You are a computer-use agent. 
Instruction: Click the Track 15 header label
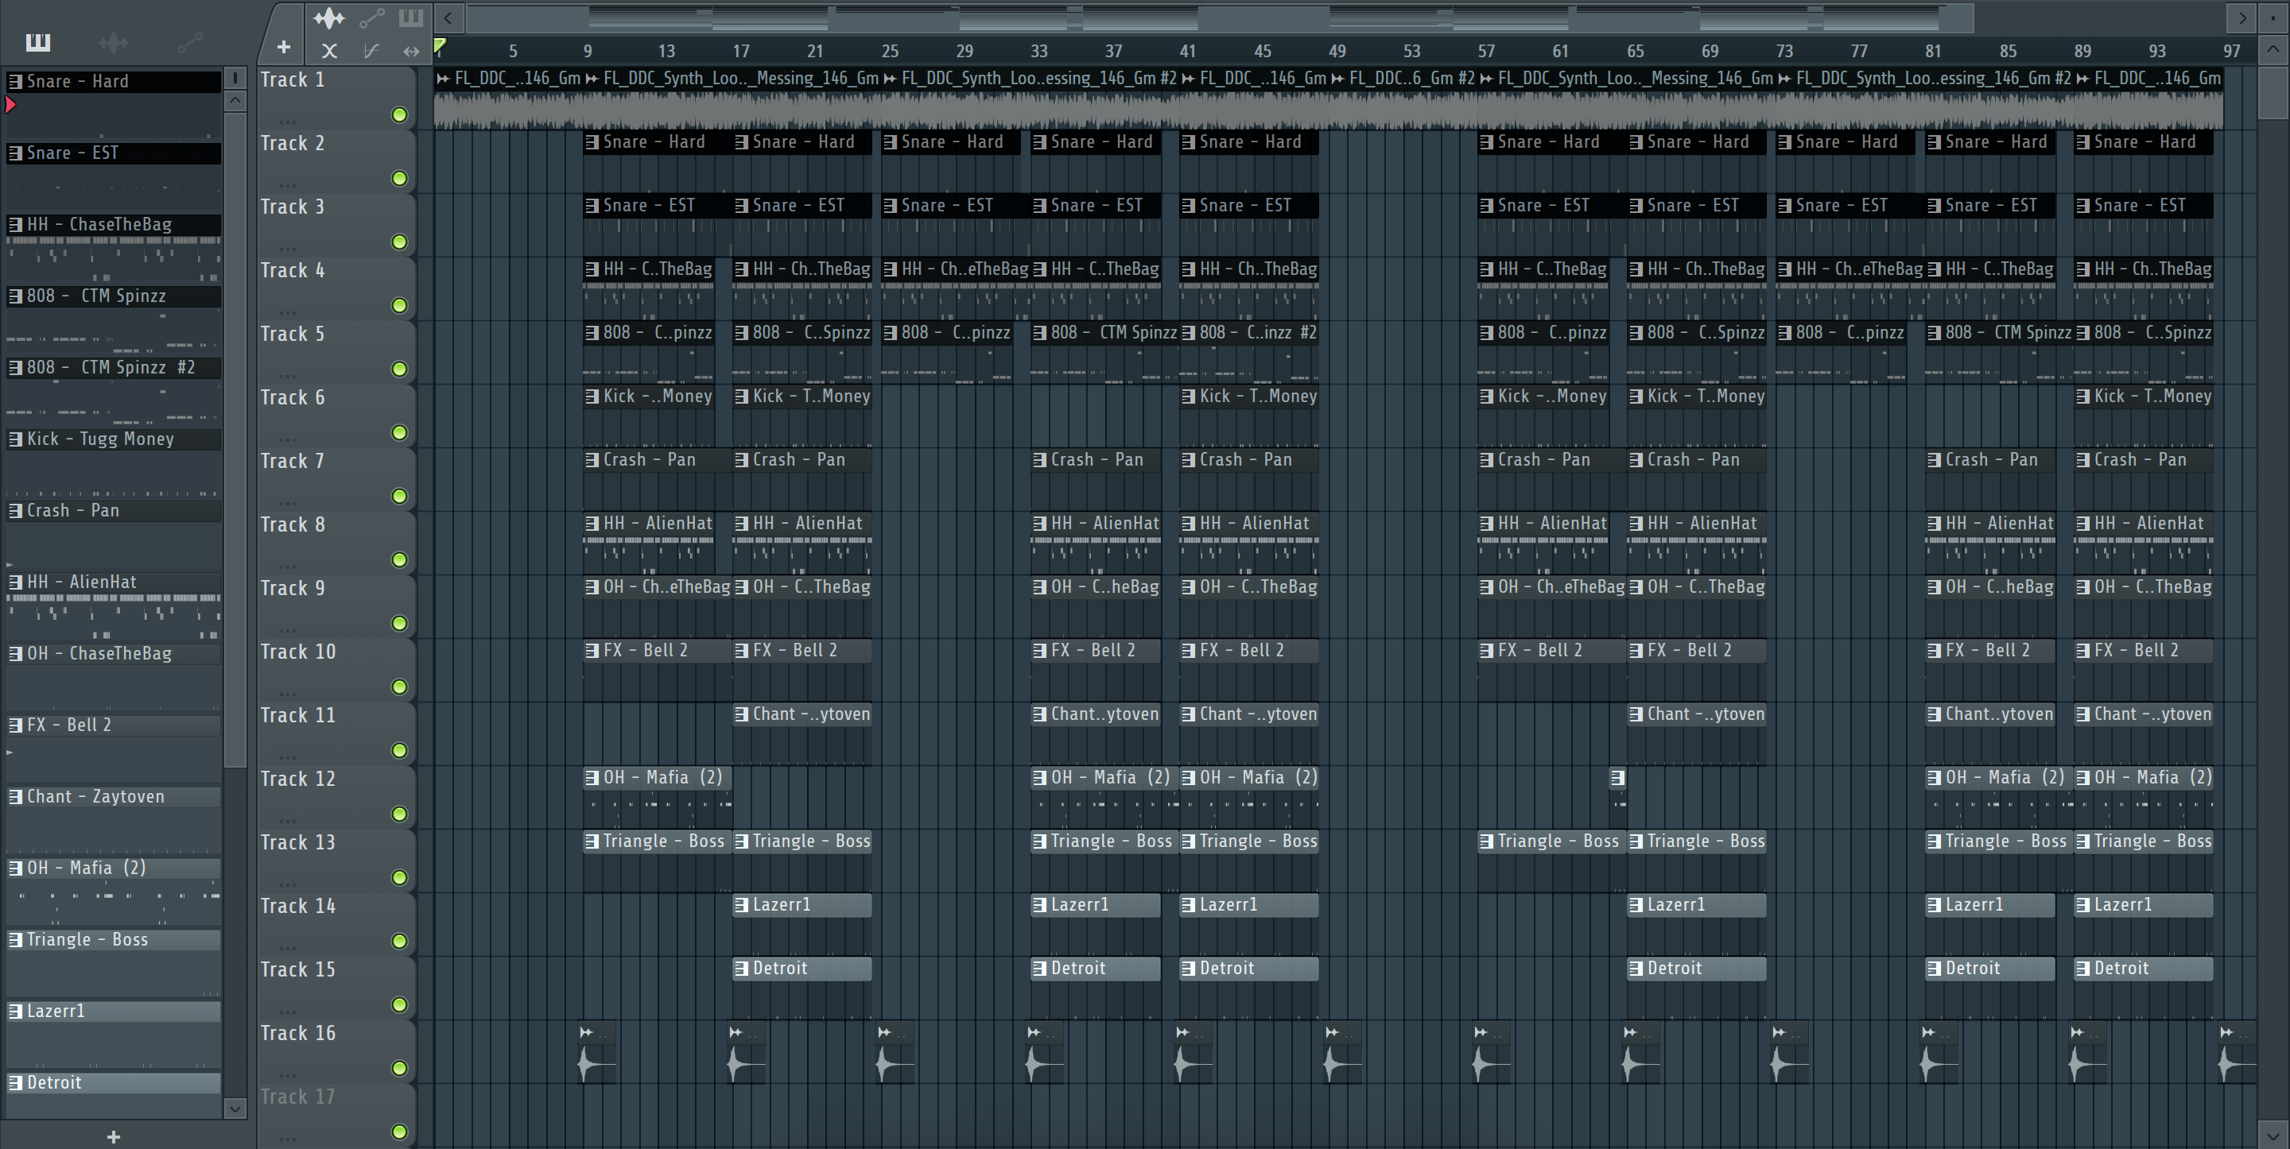coord(298,969)
